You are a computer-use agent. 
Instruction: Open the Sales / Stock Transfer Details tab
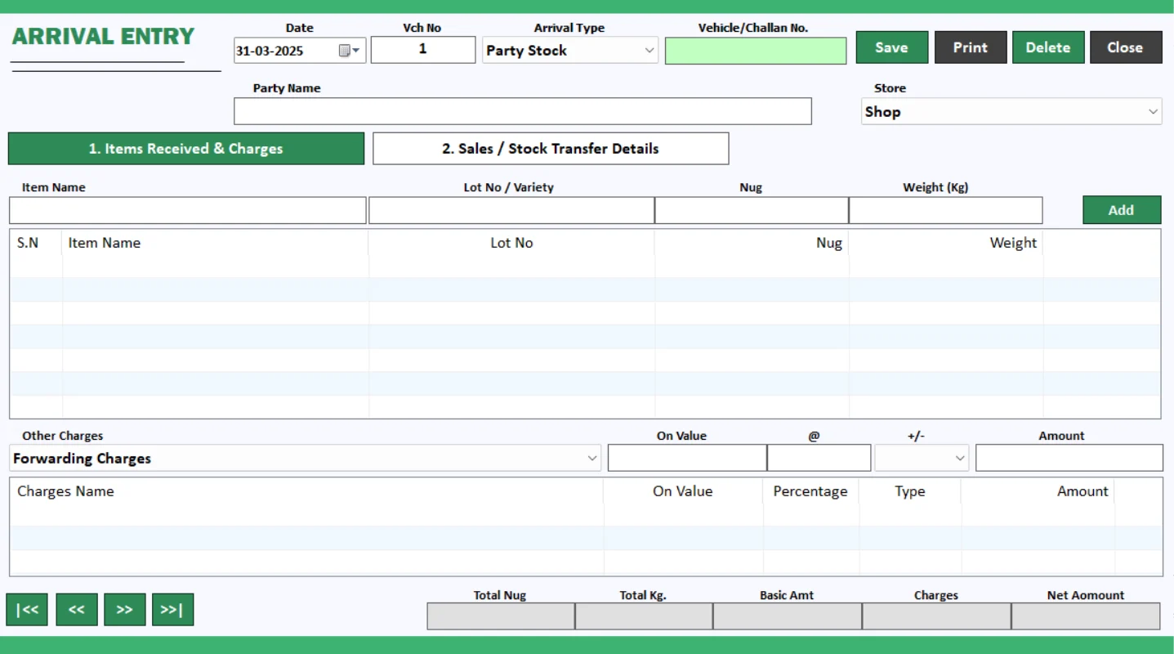(x=551, y=149)
